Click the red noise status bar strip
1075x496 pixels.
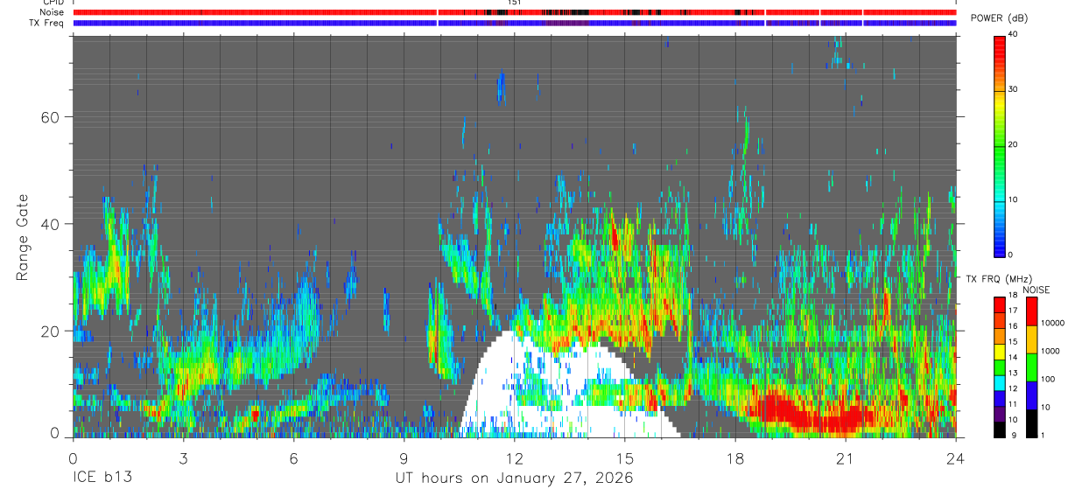coord(515,12)
